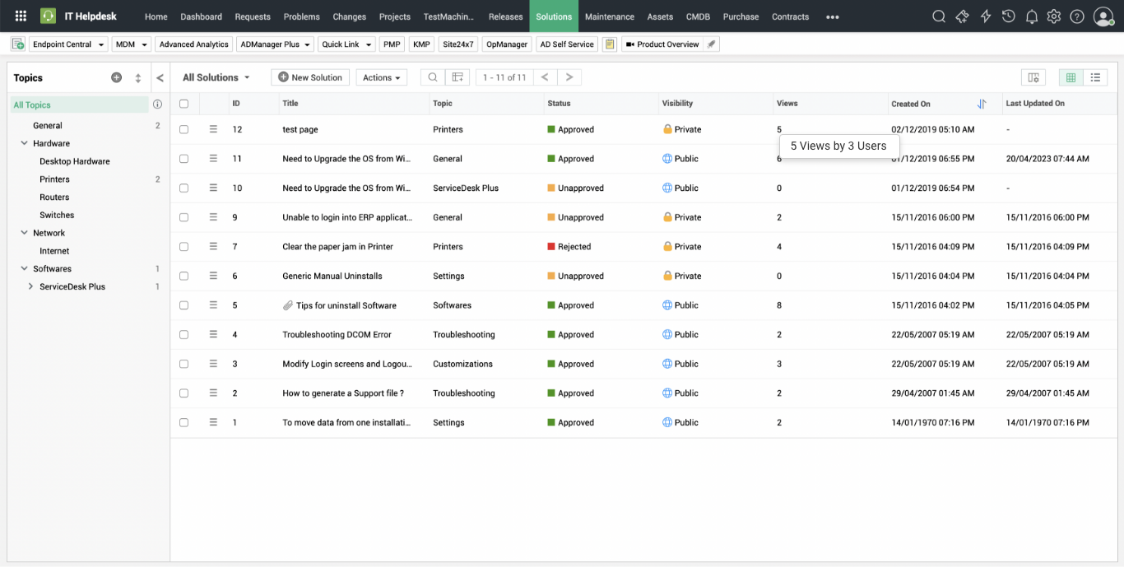This screenshot has width=1124, height=567.
Task: Open the apps grid launcher icon
Action: [x=21, y=16]
